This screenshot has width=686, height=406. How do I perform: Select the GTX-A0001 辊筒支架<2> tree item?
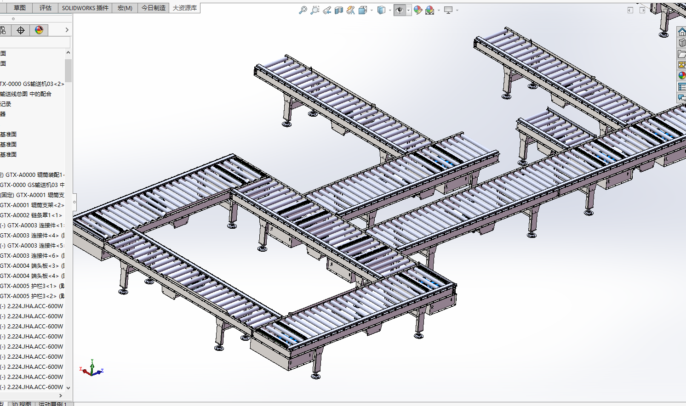click(32, 205)
